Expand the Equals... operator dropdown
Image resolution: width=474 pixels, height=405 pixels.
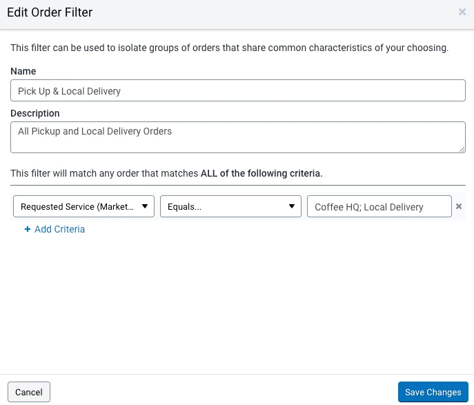click(x=230, y=206)
